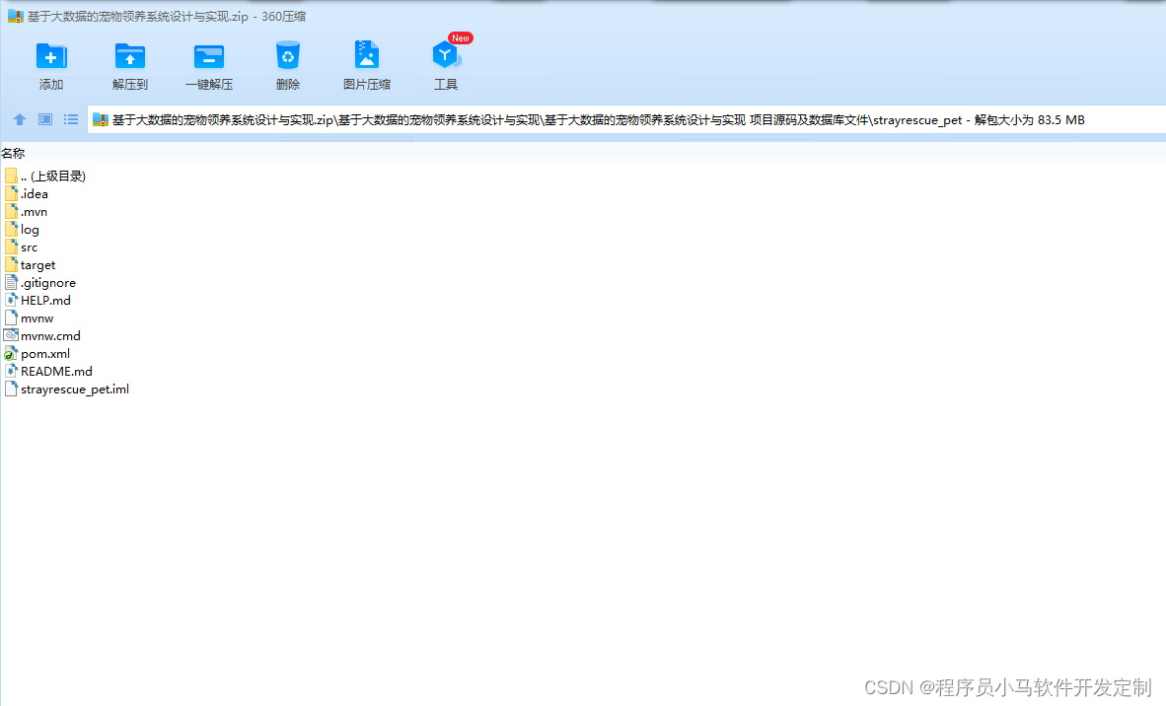Select the .idea folder
The width and height of the screenshot is (1166, 706).
coord(27,194)
